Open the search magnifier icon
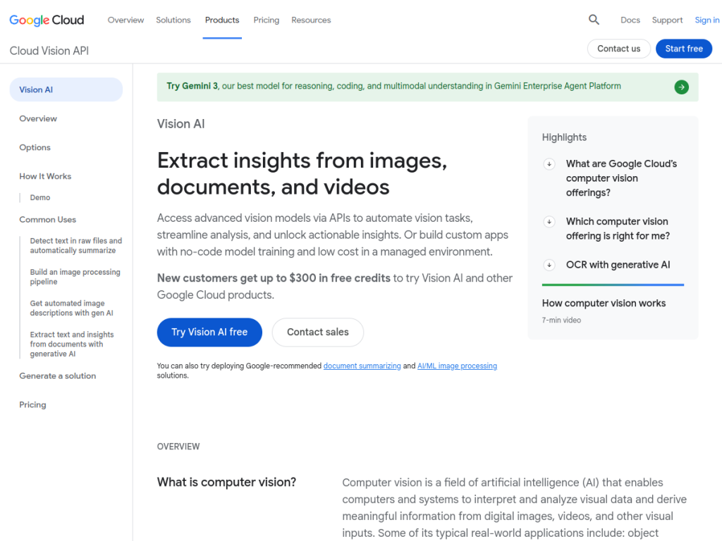Viewport: 722px width, 541px height. 594,20
